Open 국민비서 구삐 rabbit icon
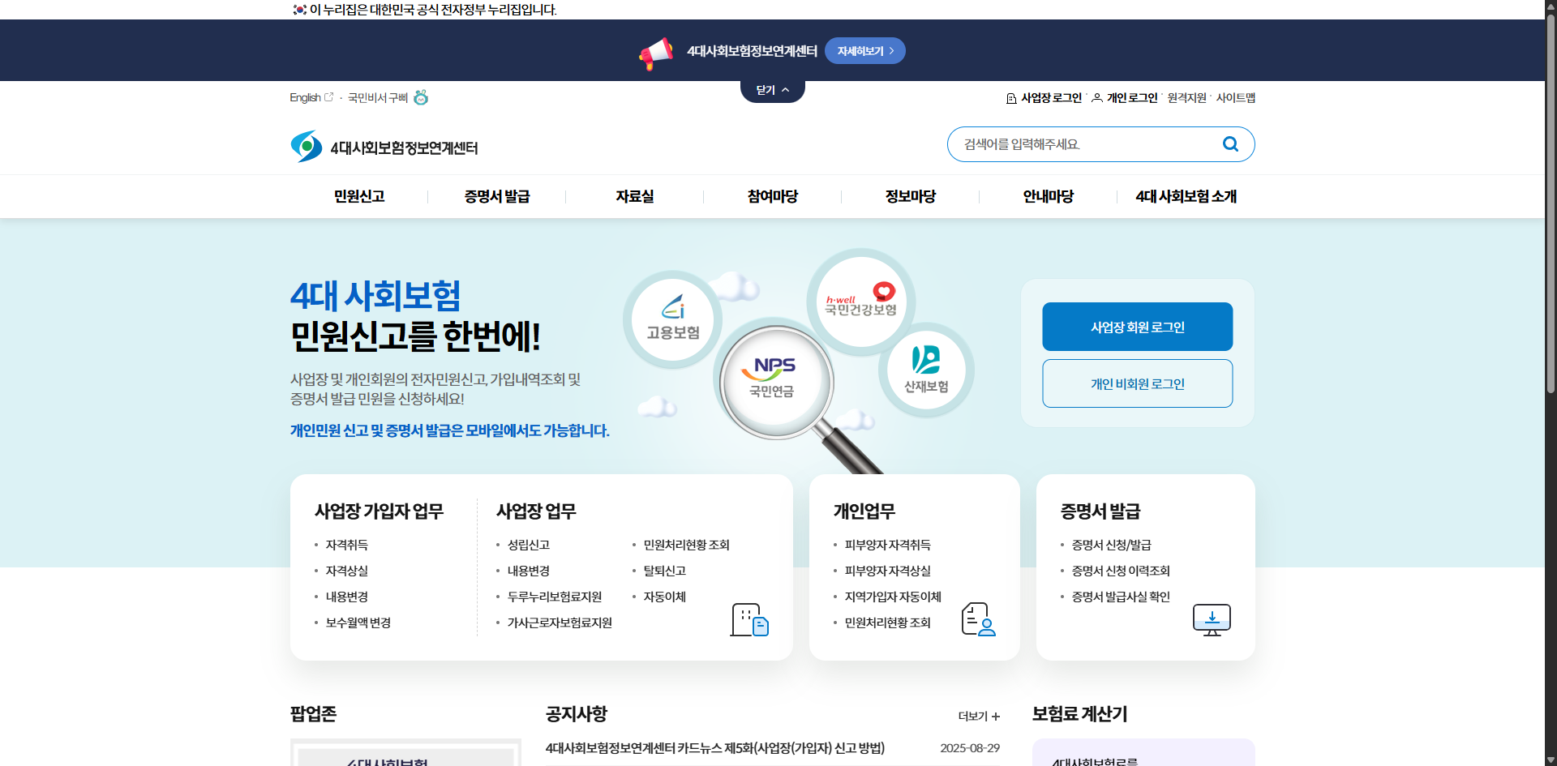The width and height of the screenshot is (1557, 766). pyautogui.click(x=421, y=97)
